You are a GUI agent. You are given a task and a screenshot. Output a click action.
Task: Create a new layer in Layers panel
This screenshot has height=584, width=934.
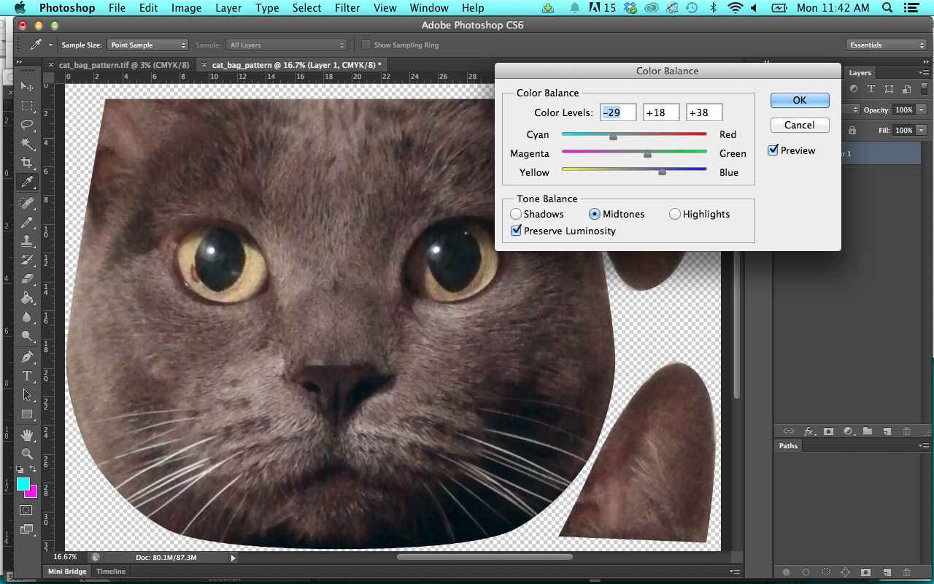pos(887,431)
